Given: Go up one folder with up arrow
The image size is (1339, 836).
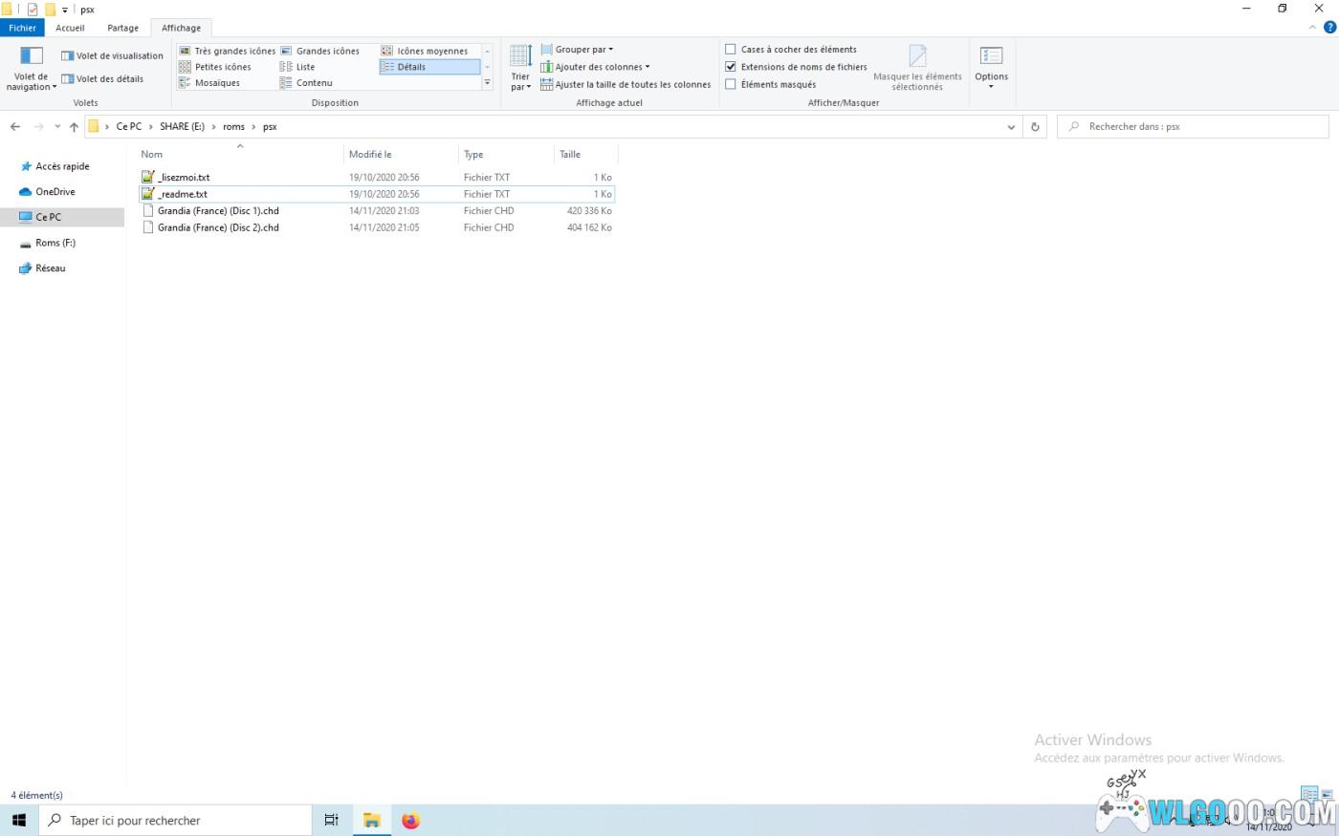Looking at the screenshot, I should point(74,126).
